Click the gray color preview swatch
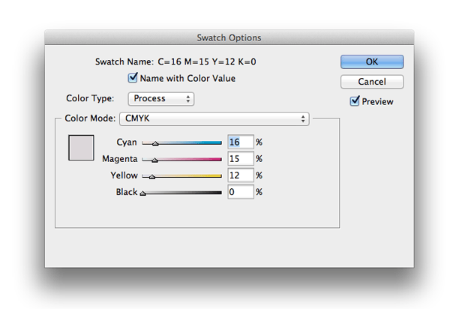 coord(81,148)
